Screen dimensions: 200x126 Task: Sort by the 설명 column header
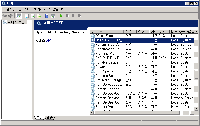click(x=130, y=31)
